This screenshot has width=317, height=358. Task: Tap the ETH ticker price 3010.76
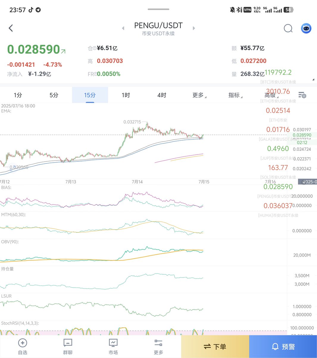click(x=278, y=91)
